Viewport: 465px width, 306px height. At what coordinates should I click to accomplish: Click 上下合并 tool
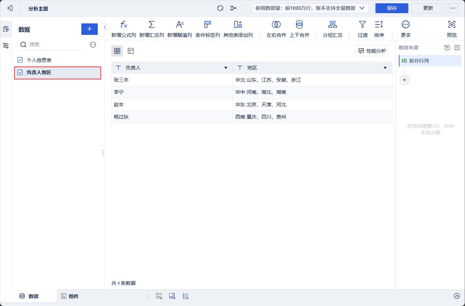299,29
